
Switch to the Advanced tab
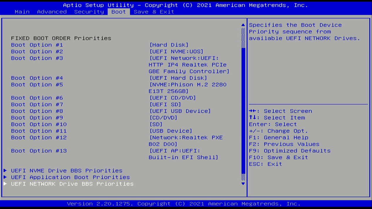(x=52, y=12)
